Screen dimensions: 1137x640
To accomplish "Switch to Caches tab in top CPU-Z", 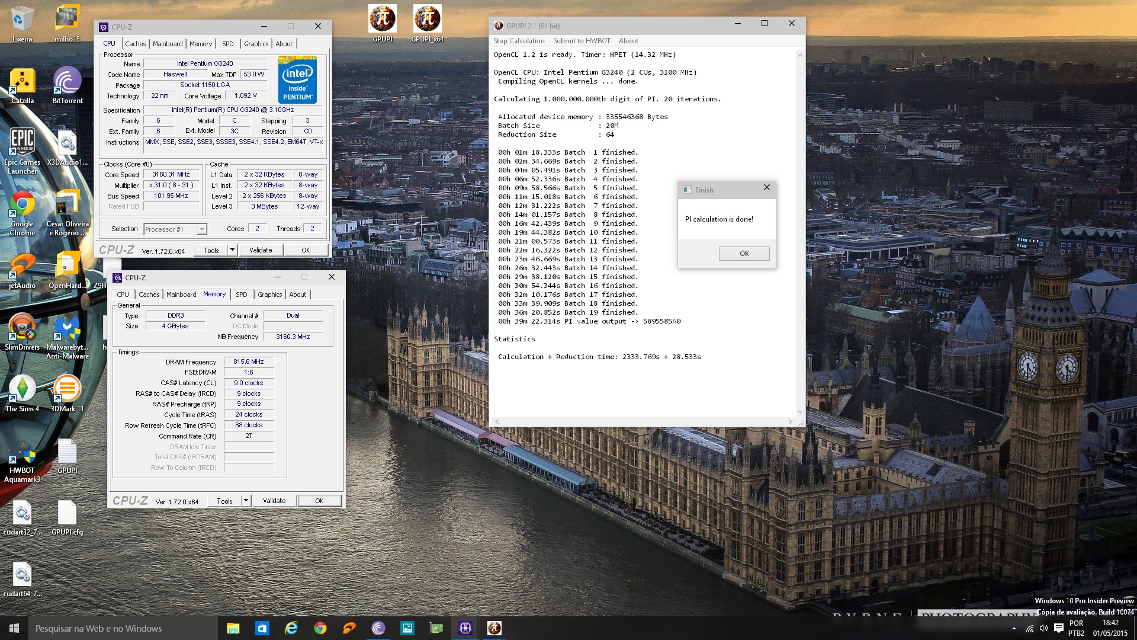I will tap(135, 44).
